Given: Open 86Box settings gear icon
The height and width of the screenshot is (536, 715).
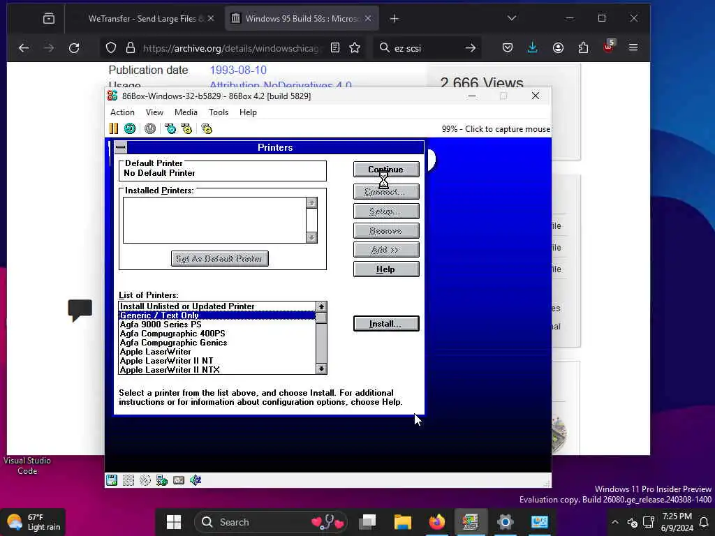Looking at the screenshot, I should (x=207, y=128).
